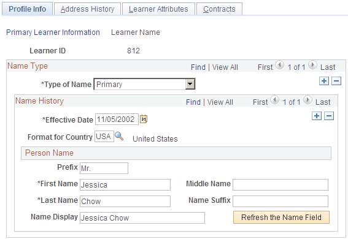
Task: Click the Prefix field
Action: (x=104, y=169)
